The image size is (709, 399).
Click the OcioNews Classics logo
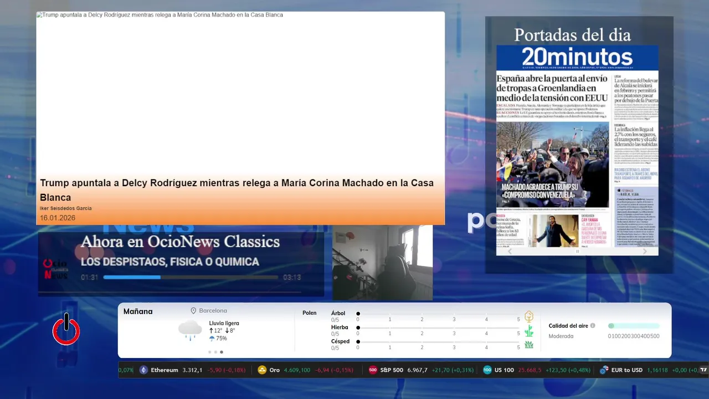56,269
